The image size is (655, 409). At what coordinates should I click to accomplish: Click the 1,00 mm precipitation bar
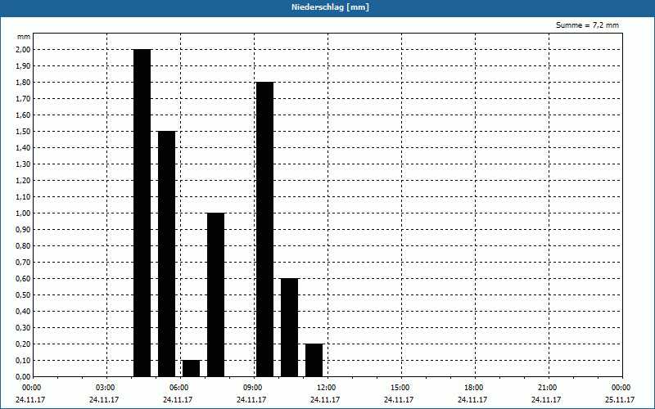point(216,294)
